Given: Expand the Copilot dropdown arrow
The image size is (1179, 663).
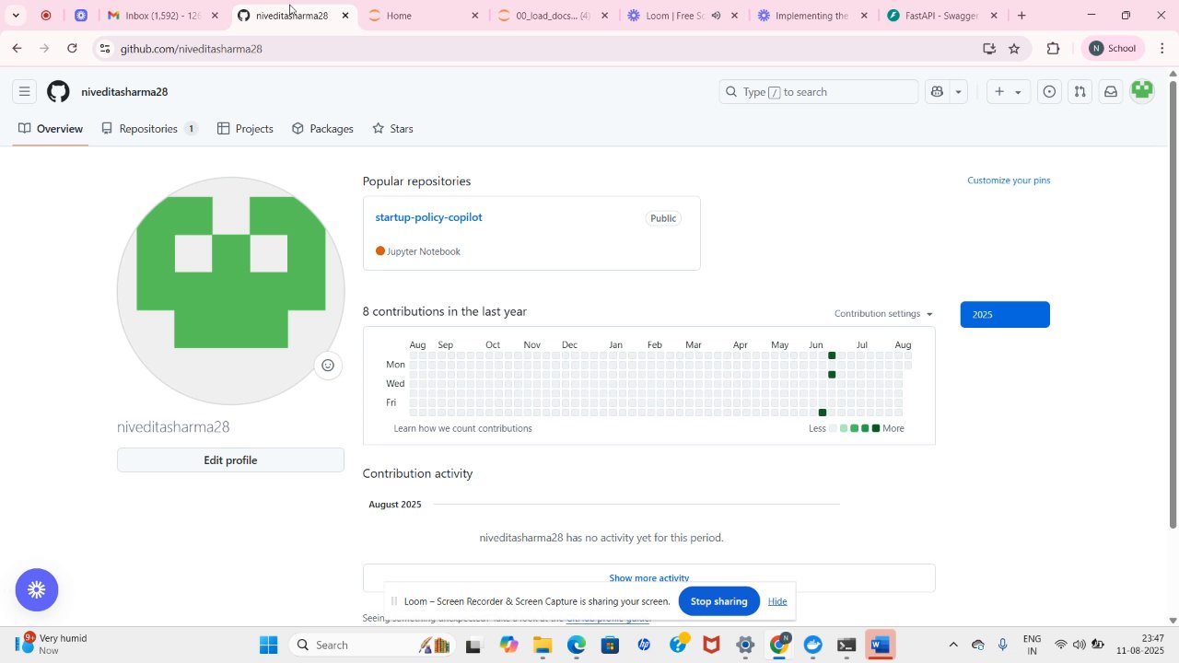Looking at the screenshot, I should (x=959, y=92).
